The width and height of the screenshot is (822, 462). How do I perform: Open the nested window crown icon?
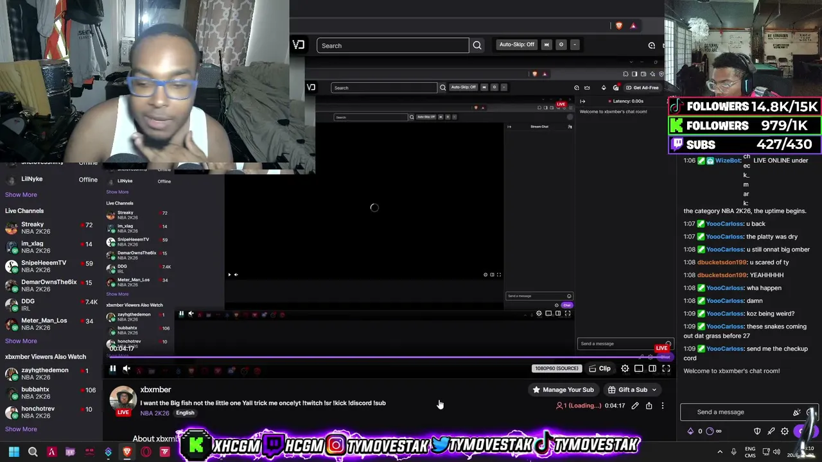coord(587,88)
